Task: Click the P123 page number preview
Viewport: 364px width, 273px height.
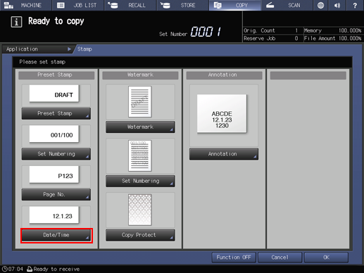Action: point(54,174)
